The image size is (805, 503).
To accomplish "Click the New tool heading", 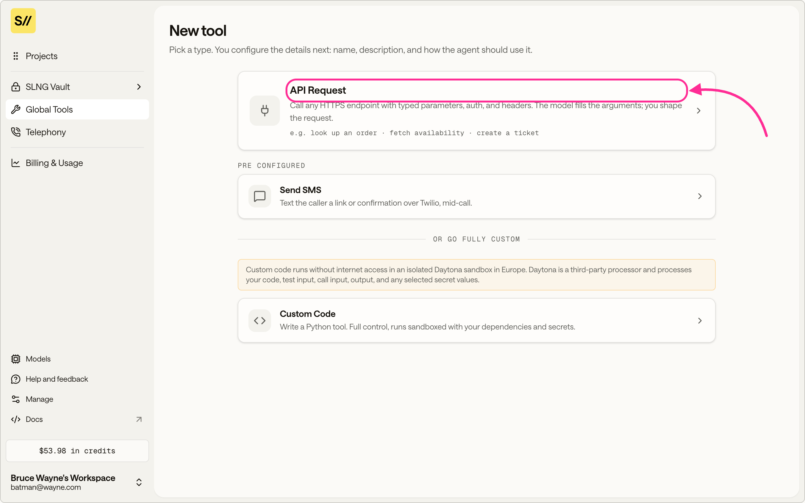I will point(197,30).
